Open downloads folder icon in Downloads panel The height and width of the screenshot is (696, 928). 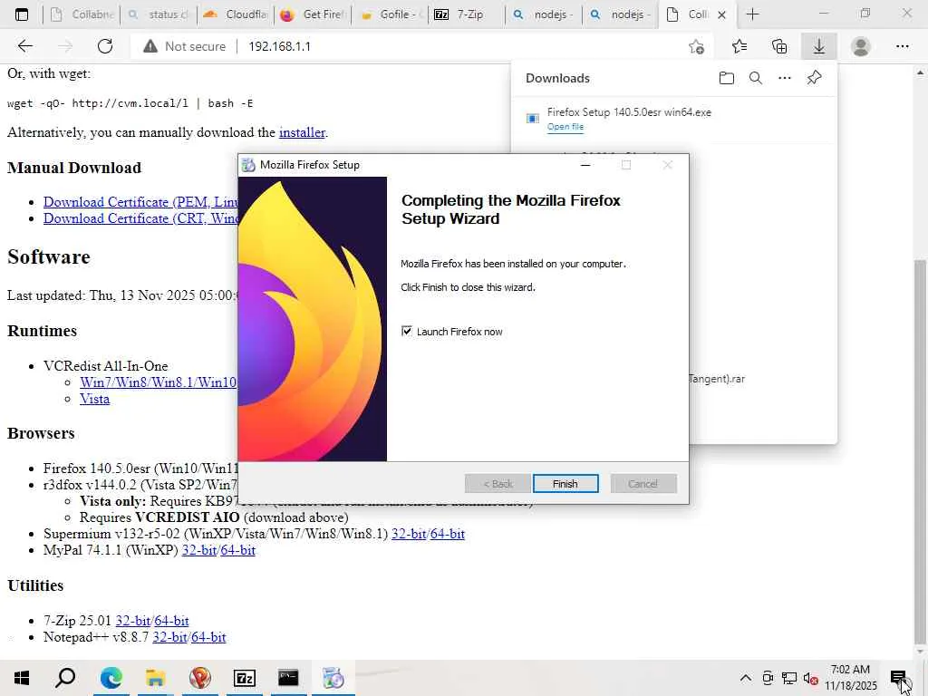click(x=726, y=78)
